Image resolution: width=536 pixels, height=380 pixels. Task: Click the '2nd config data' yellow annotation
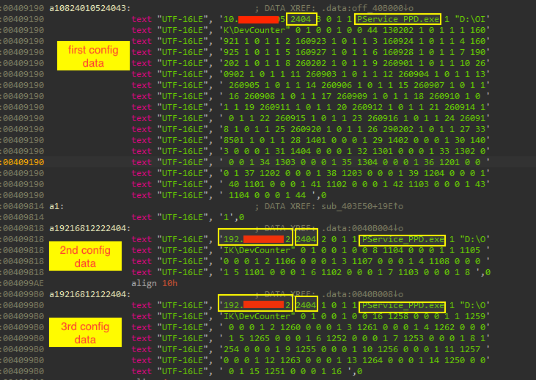(85, 256)
